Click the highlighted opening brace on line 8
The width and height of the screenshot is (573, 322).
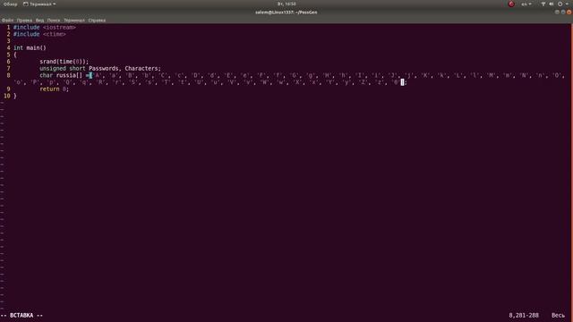click(x=90, y=75)
